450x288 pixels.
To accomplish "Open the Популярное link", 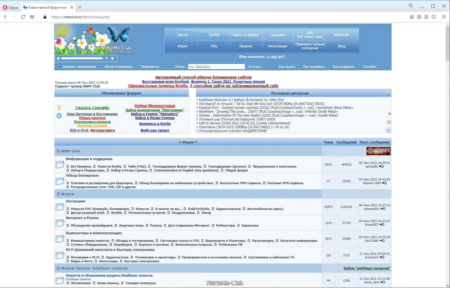I will pyautogui.click(x=150, y=67).
